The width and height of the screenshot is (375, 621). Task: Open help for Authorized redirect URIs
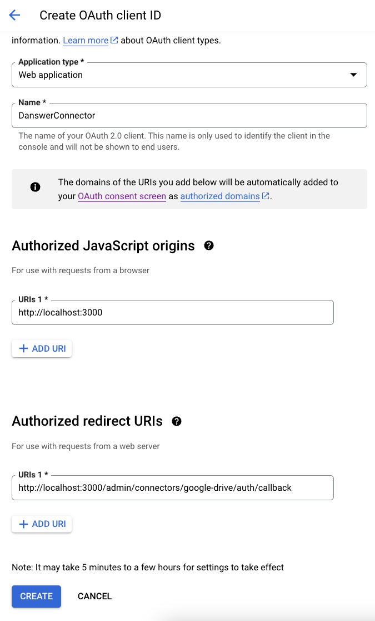(176, 421)
